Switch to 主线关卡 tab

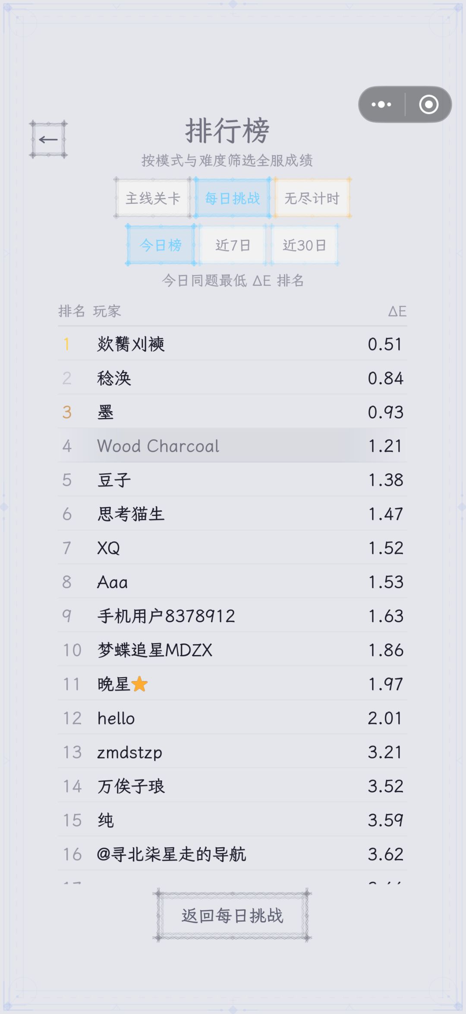(x=152, y=198)
